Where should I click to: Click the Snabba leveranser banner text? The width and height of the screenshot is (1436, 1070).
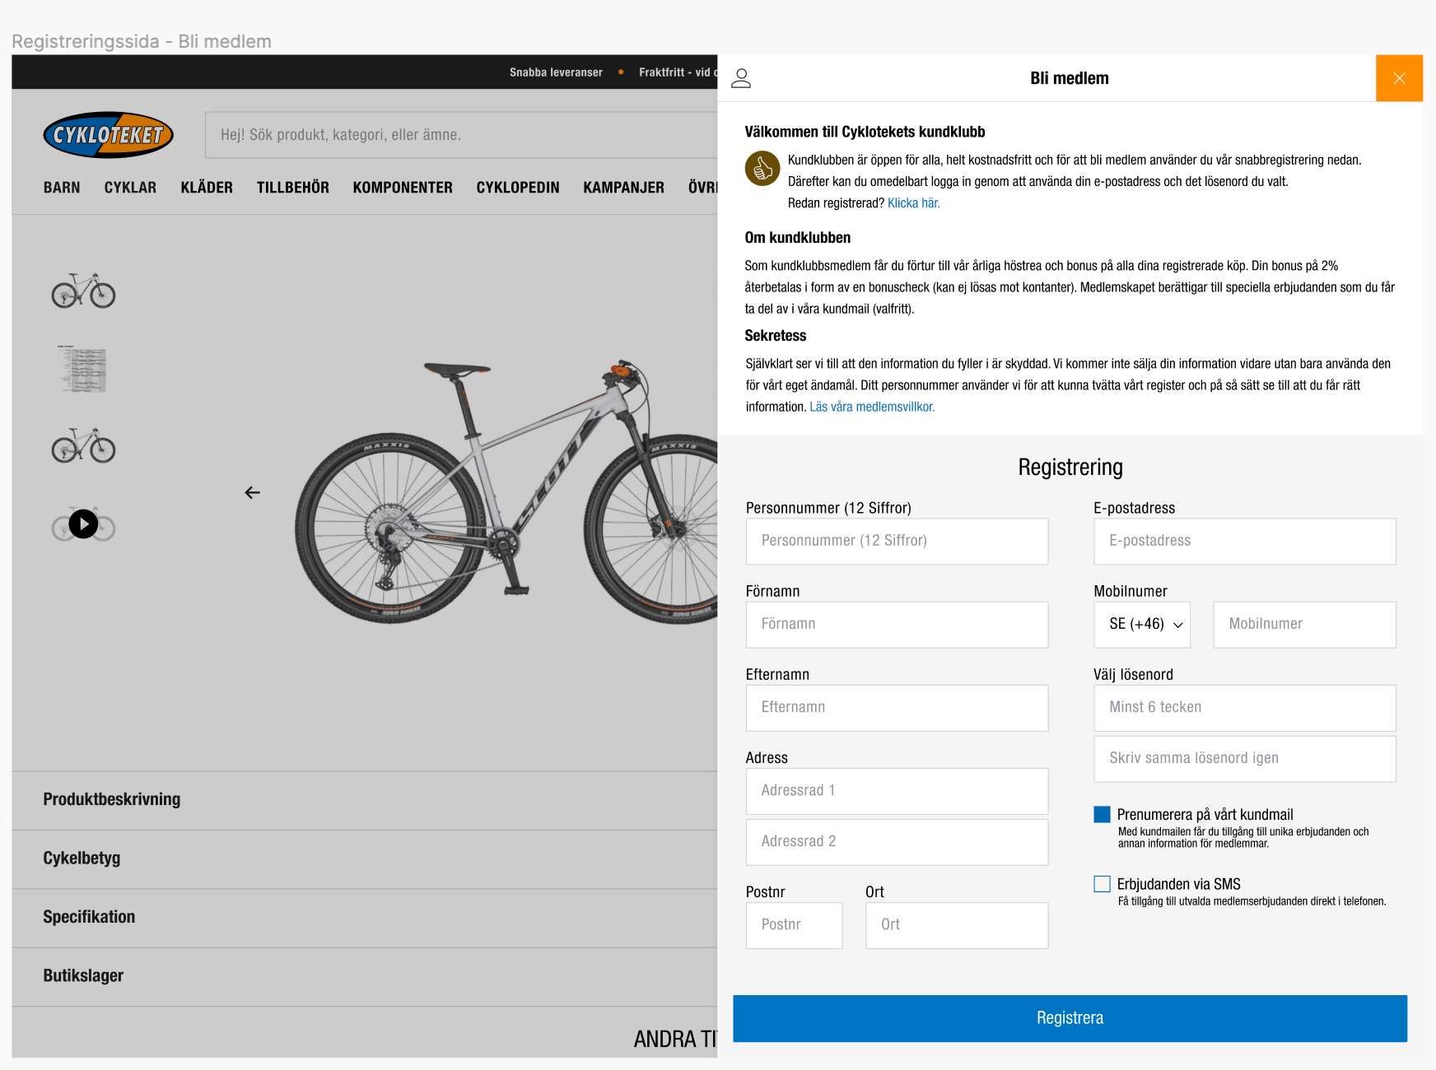pyautogui.click(x=556, y=72)
